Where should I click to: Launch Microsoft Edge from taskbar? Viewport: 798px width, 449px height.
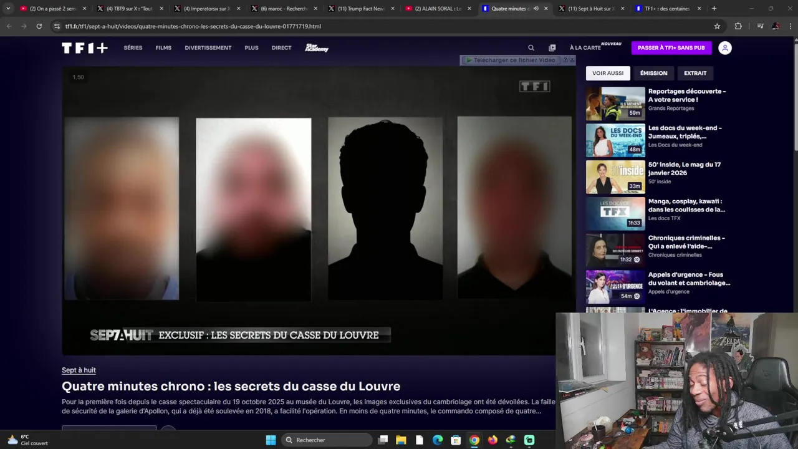coord(438,440)
